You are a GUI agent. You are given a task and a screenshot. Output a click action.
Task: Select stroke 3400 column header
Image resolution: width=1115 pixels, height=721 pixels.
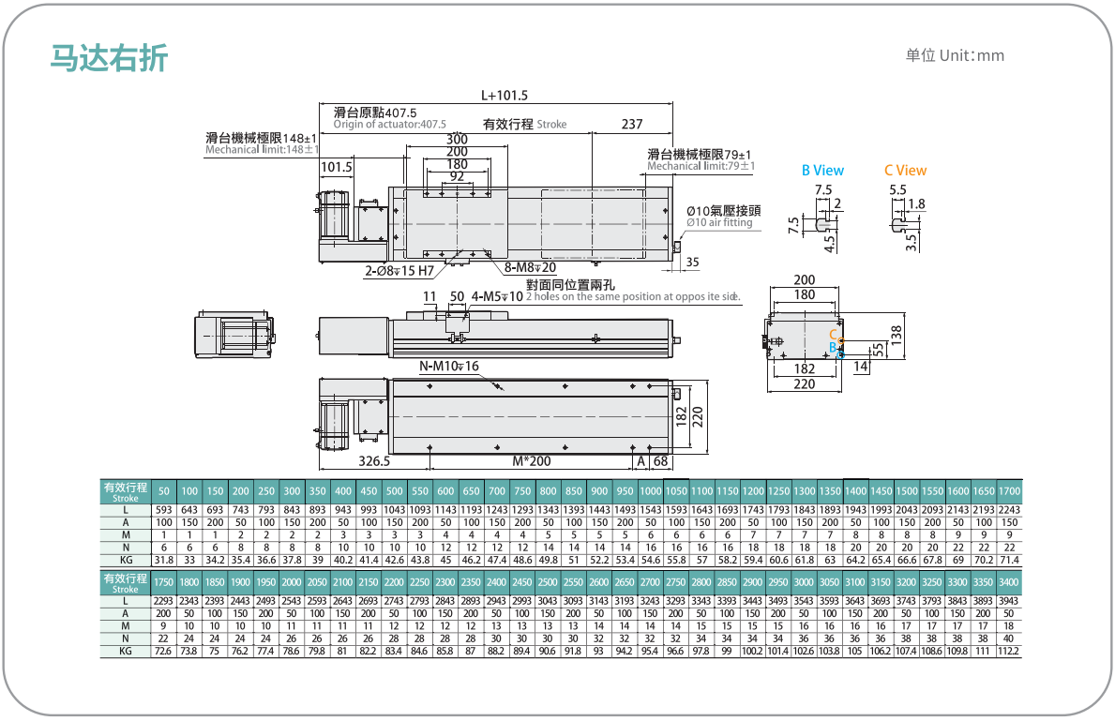1008,582
